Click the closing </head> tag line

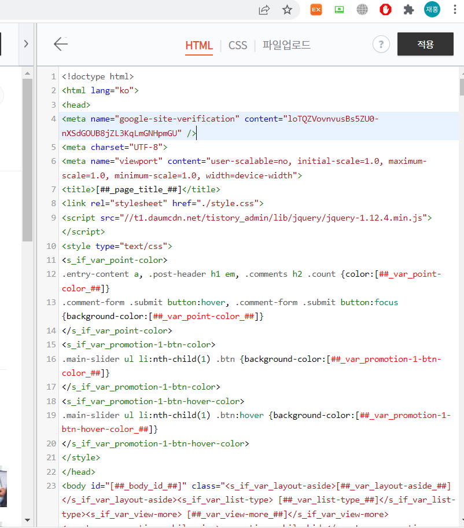pos(79,472)
